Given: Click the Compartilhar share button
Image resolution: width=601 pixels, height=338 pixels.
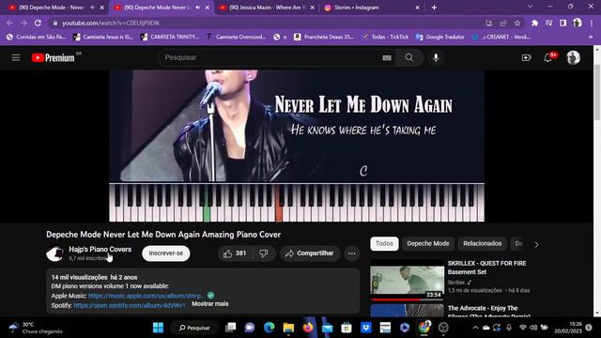Looking at the screenshot, I should (310, 253).
